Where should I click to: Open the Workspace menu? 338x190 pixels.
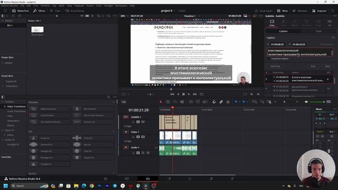click(x=121, y=6)
